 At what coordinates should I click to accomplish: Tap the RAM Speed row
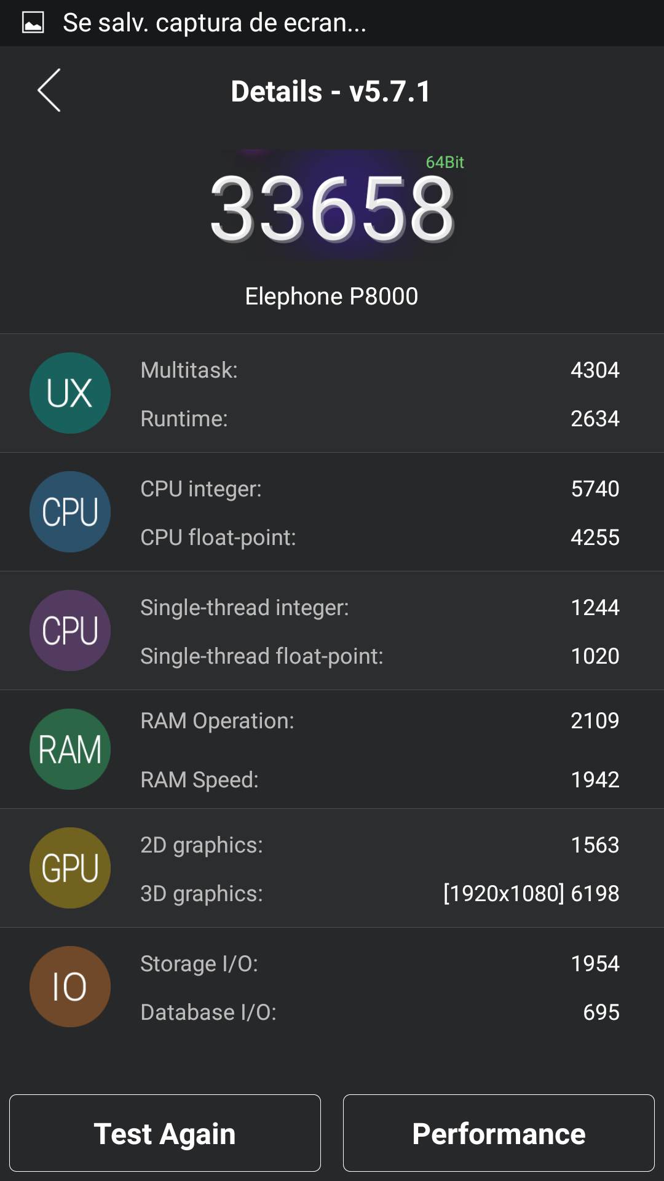coord(379,780)
